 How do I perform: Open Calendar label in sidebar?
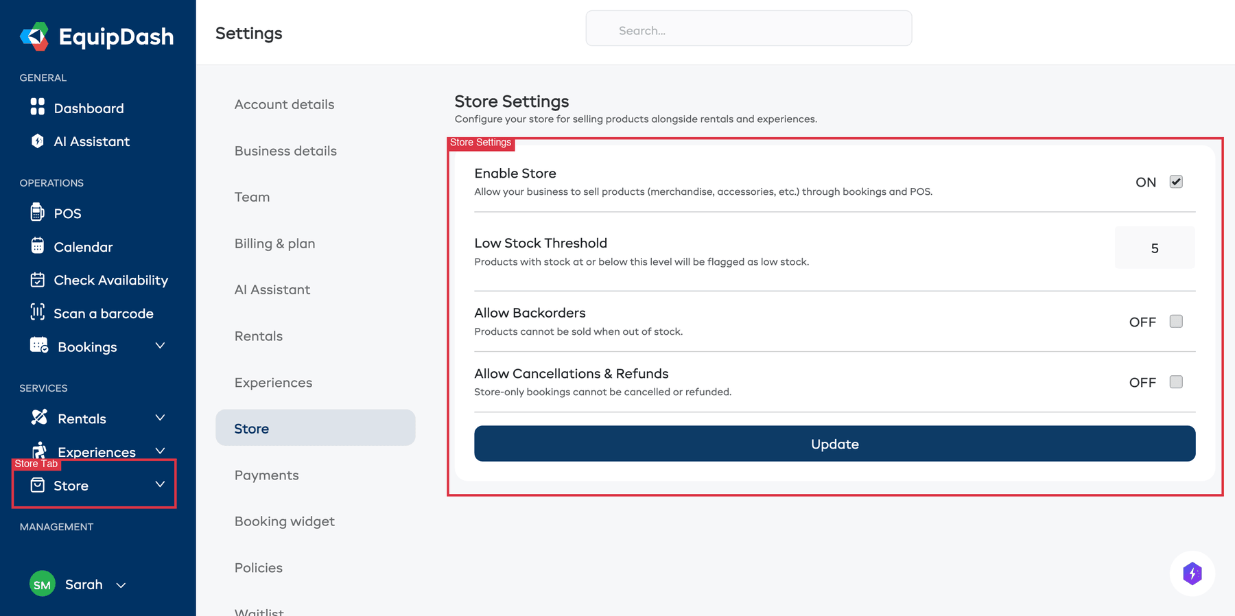tap(84, 247)
